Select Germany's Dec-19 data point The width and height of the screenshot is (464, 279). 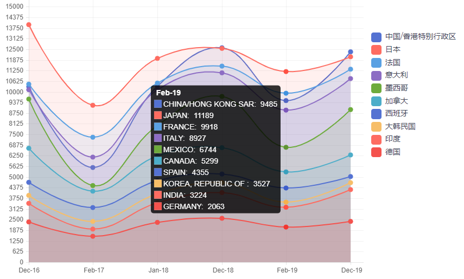[351, 222]
